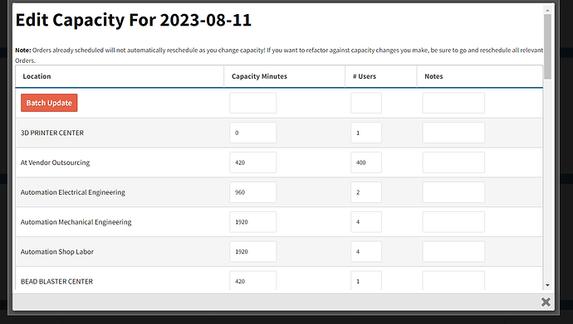Click At Vendor Outsourcing capacity minutes field
The width and height of the screenshot is (573, 324).
click(x=253, y=162)
